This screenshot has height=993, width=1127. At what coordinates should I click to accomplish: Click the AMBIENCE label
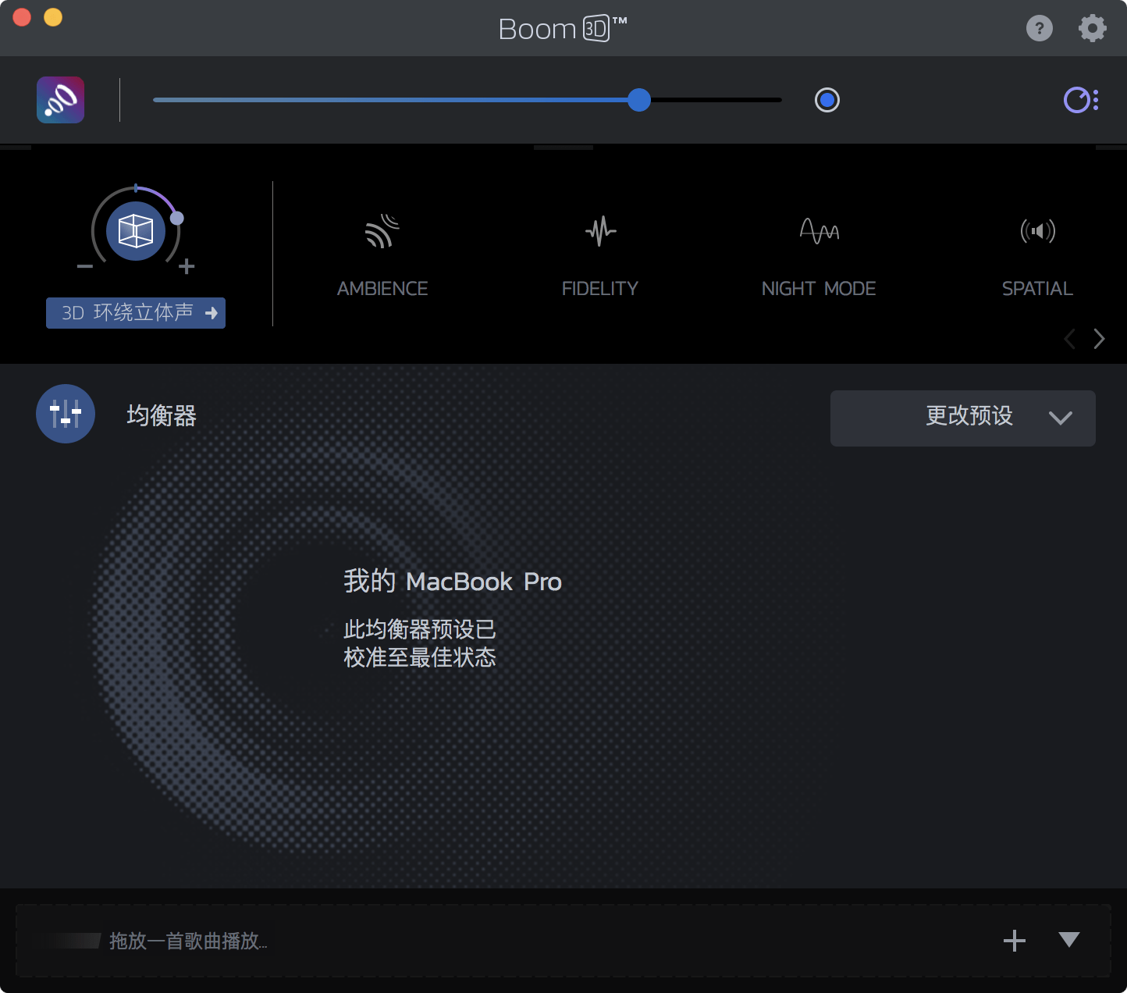point(382,289)
